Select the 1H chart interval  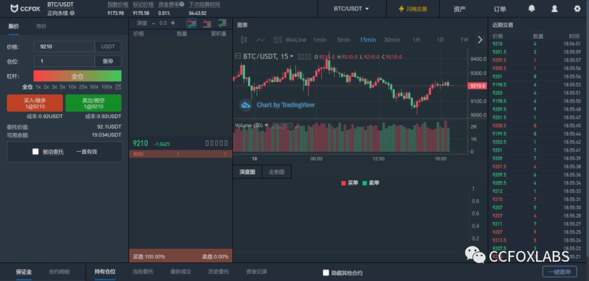pos(416,39)
